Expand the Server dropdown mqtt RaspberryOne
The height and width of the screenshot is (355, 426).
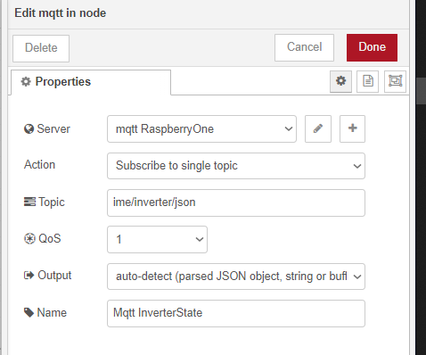click(201, 129)
